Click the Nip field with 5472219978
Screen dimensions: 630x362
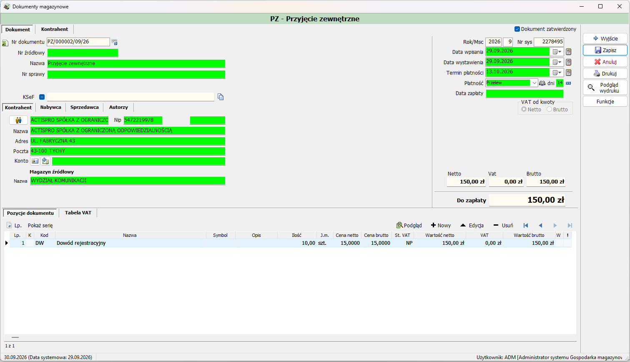point(143,120)
